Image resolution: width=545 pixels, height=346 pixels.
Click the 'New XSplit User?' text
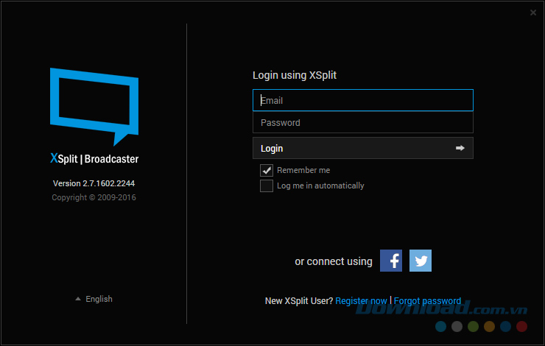(299, 301)
